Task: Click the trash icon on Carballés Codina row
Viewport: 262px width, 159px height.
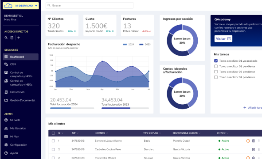Action: click(x=254, y=149)
